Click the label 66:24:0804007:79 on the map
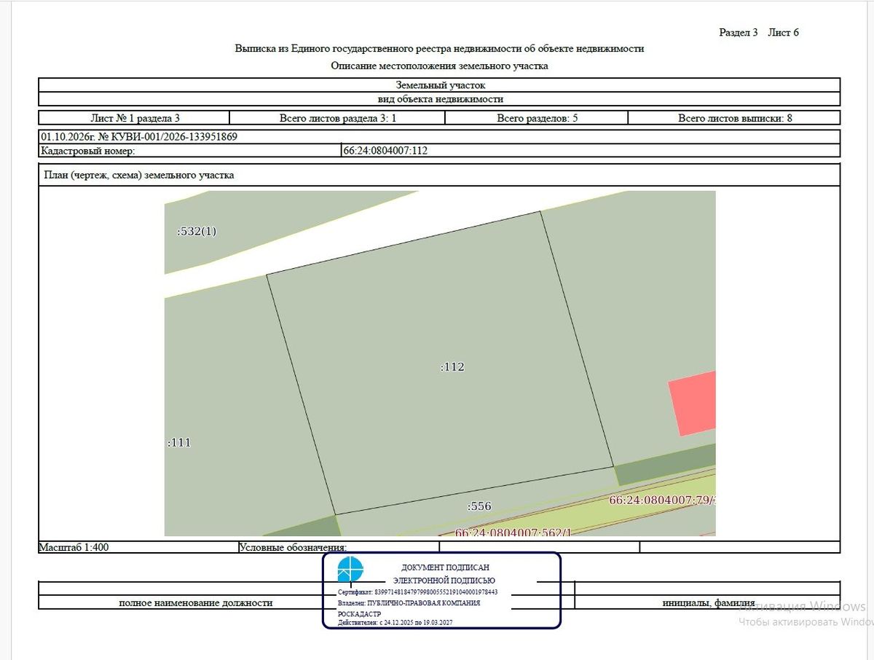The image size is (874, 660). pyautogui.click(x=662, y=500)
